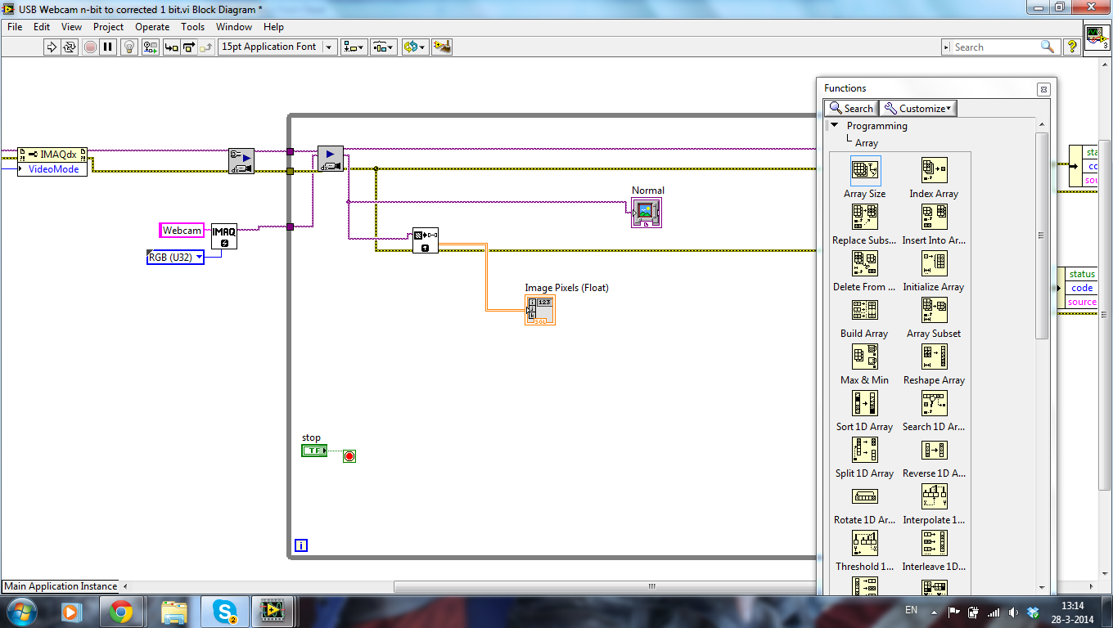The height and width of the screenshot is (628, 1113).
Task: Open the Tools menu
Action: pos(192,27)
